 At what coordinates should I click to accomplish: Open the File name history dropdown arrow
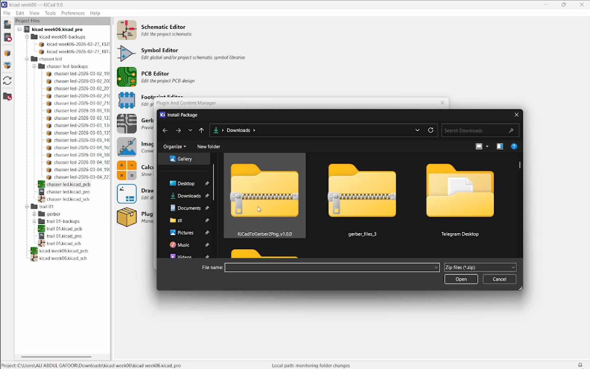436,267
